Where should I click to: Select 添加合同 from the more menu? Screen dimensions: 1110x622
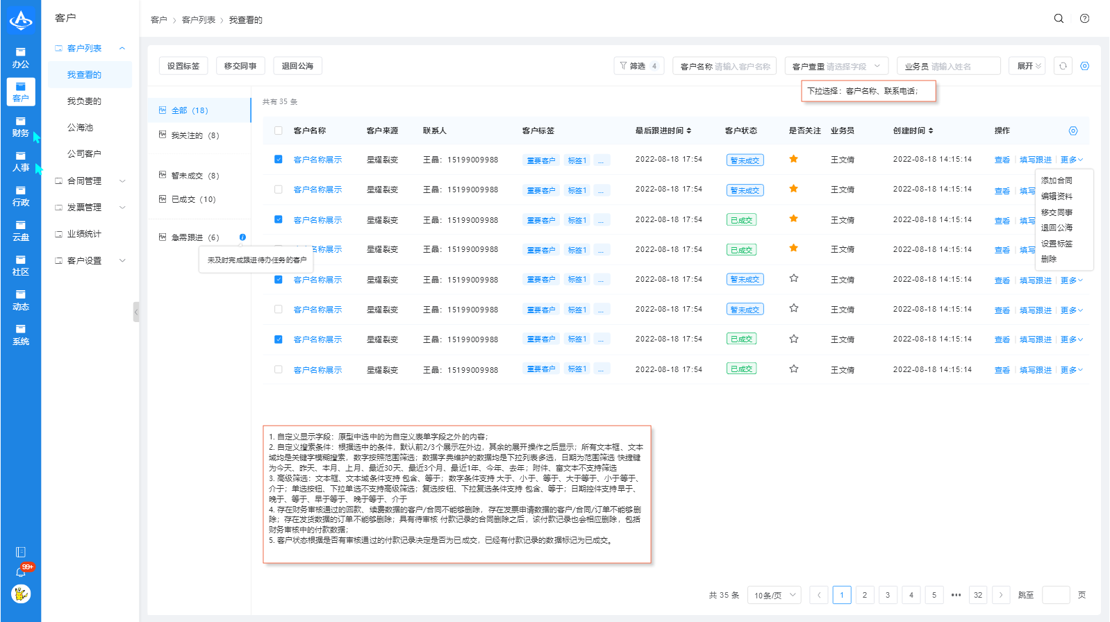pos(1057,180)
